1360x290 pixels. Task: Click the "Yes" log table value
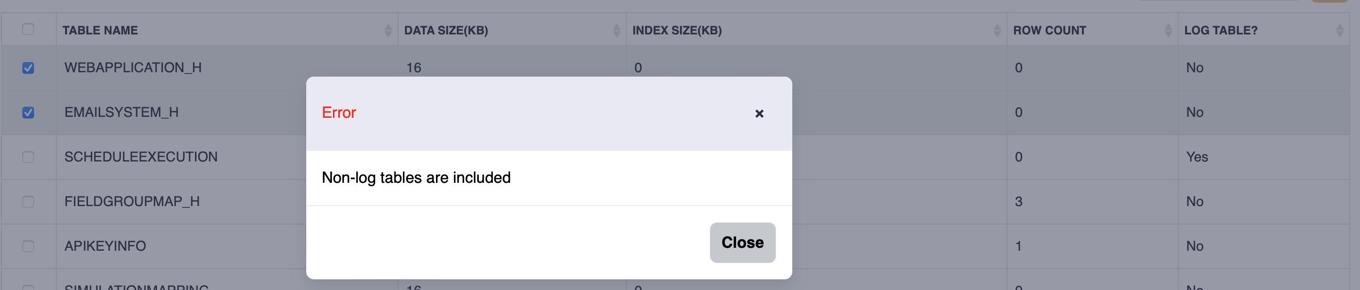point(1197,158)
